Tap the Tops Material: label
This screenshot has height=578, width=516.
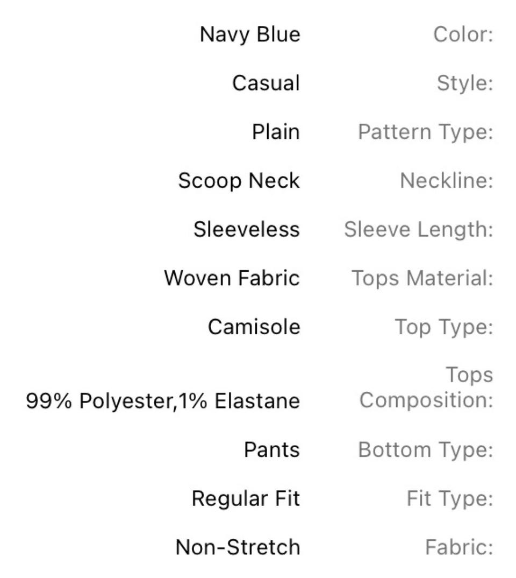(x=422, y=278)
